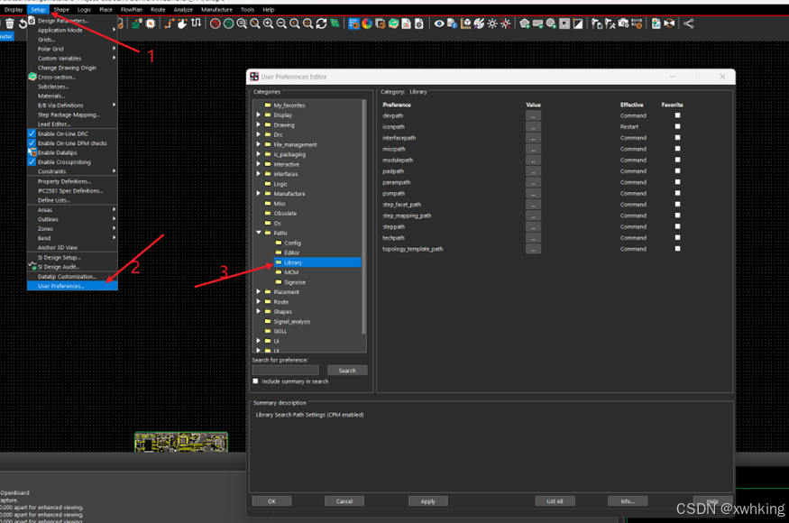Screen dimensions: 789x523
Task: Click the List All button
Action: coord(555,500)
